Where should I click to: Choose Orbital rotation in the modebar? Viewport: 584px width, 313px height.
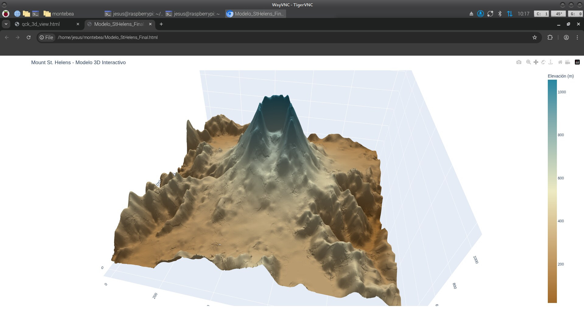(543, 62)
